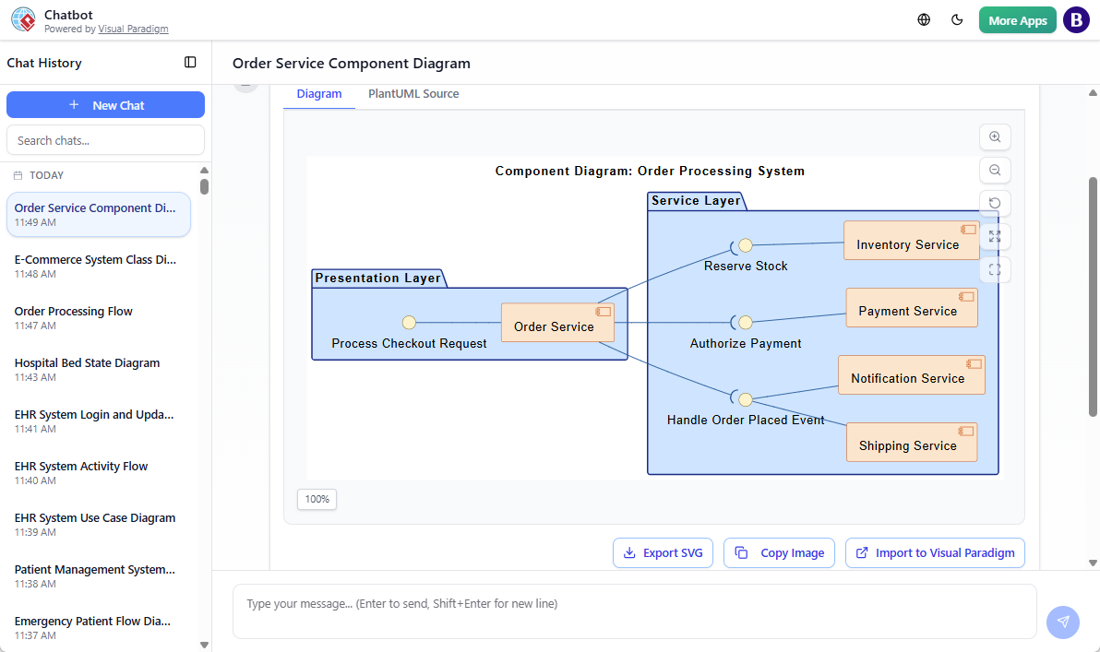Viewport: 1100px width, 652px height.
Task: Open the More Apps menu
Action: (1017, 19)
